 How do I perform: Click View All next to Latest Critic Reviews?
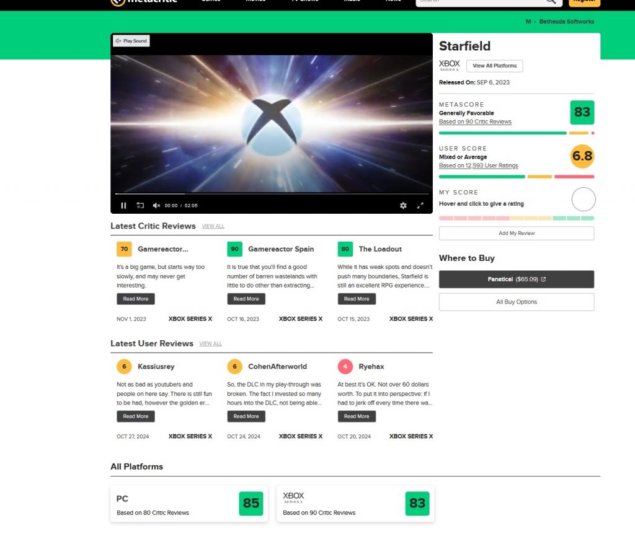213,226
